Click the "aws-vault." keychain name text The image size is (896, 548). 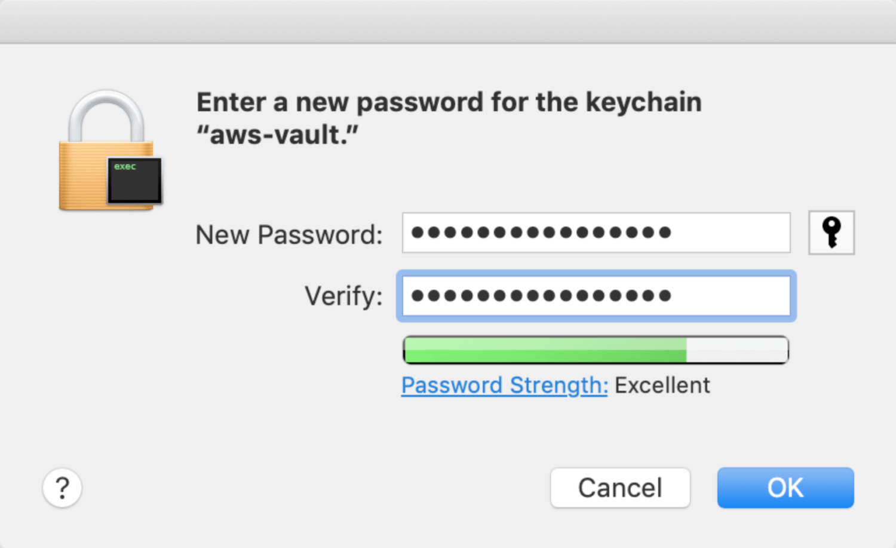coord(278,135)
